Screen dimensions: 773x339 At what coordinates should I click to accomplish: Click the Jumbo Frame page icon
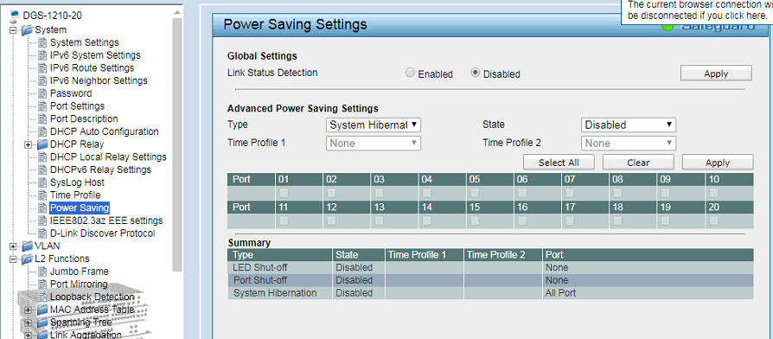point(42,272)
